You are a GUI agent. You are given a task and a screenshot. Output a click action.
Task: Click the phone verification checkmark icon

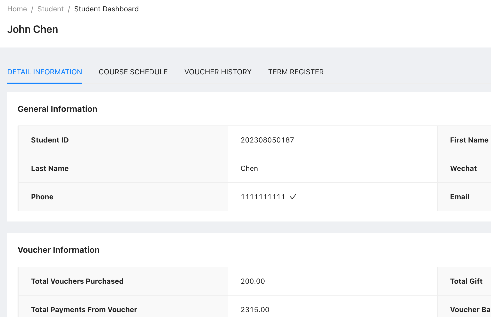(x=293, y=197)
